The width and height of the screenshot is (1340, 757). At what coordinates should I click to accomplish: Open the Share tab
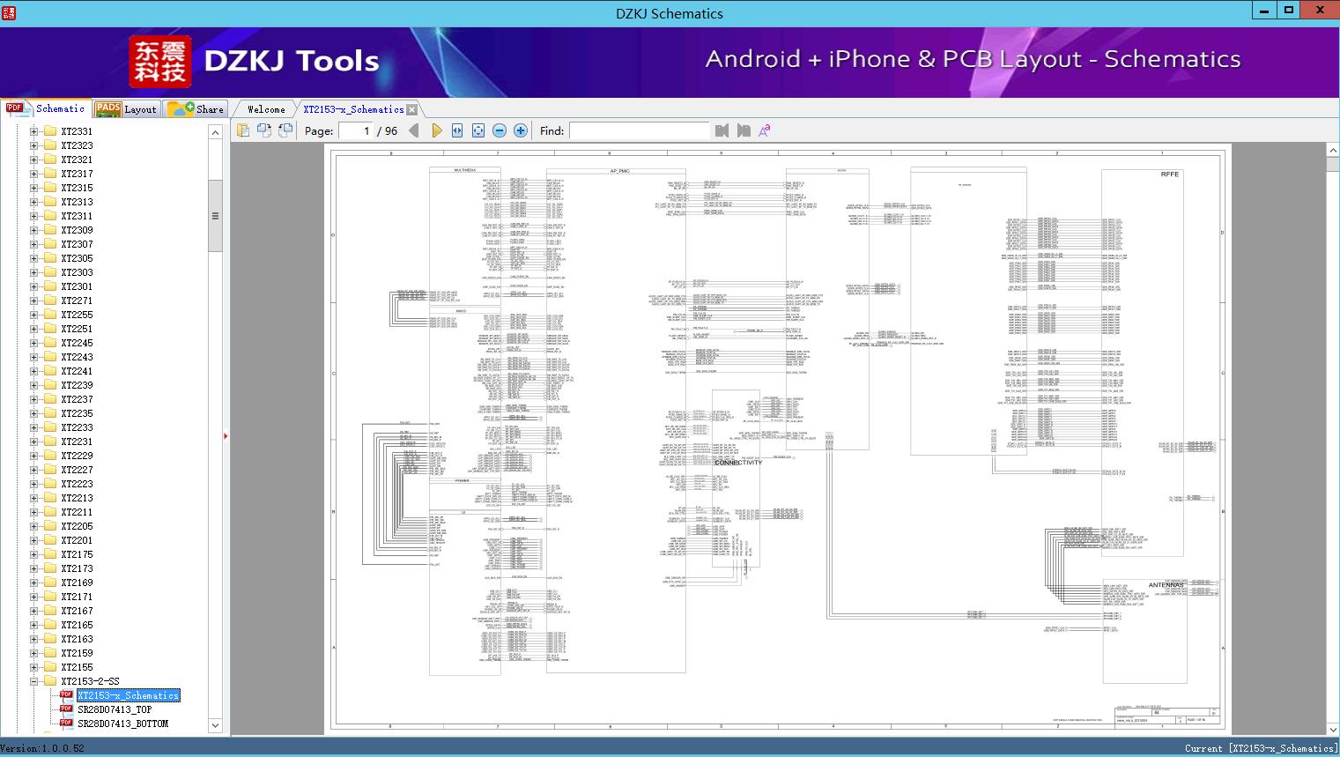click(196, 109)
